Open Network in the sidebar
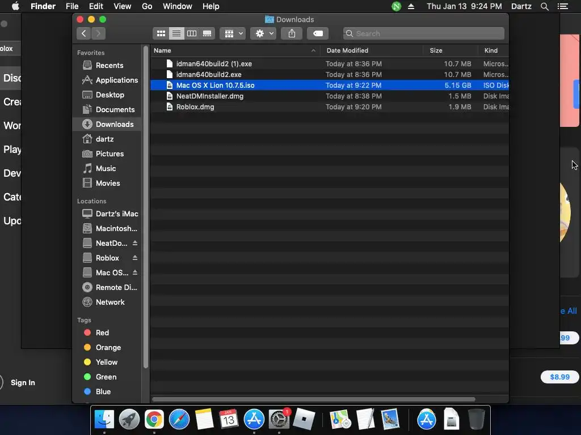The width and height of the screenshot is (581, 435). [x=107, y=302]
